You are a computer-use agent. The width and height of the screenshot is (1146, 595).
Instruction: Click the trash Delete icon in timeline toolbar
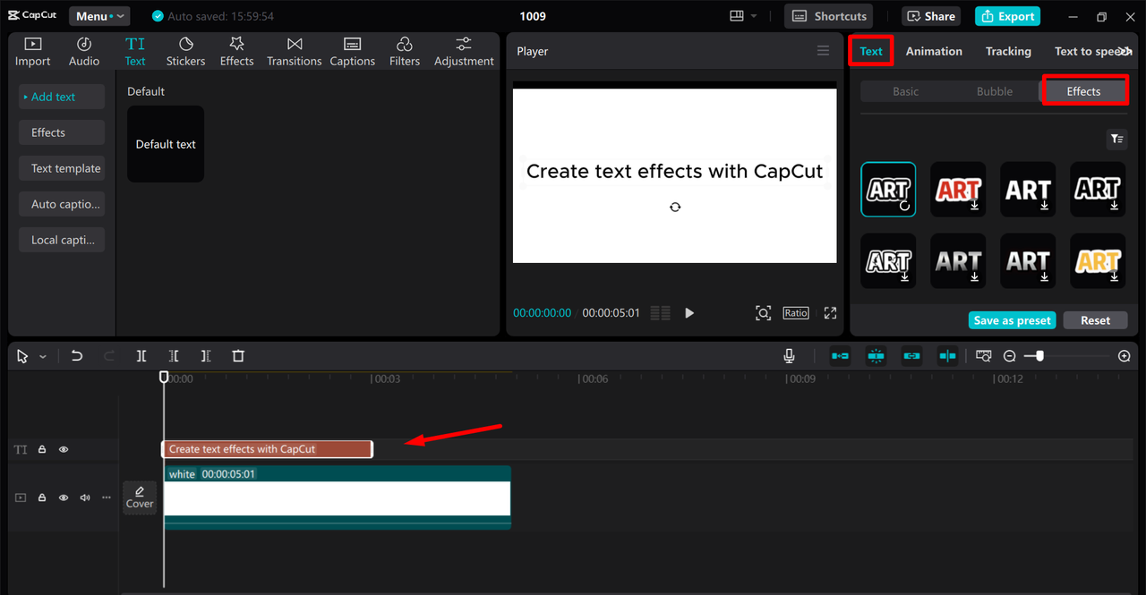coord(238,356)
